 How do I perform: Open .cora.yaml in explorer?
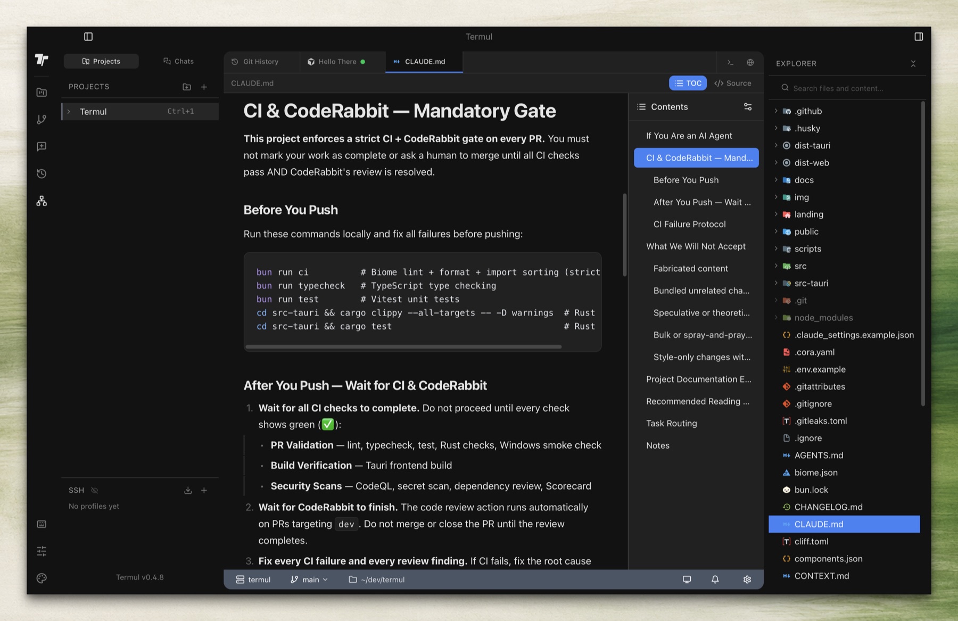click(x=845, y=352)
